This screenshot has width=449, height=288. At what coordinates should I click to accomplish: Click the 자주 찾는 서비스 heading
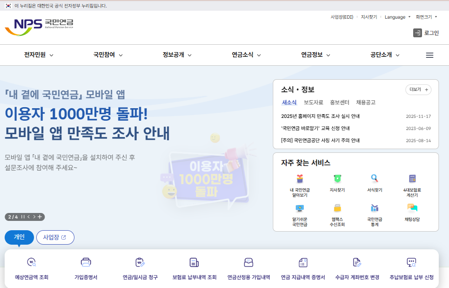coord(306,163)
